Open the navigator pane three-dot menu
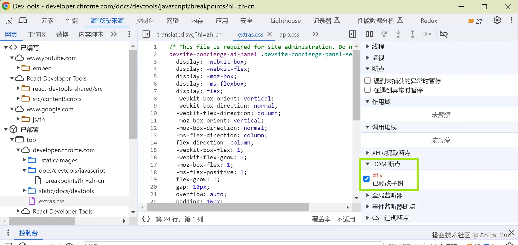This screenshot has height=245, width=518. [129, 34]
